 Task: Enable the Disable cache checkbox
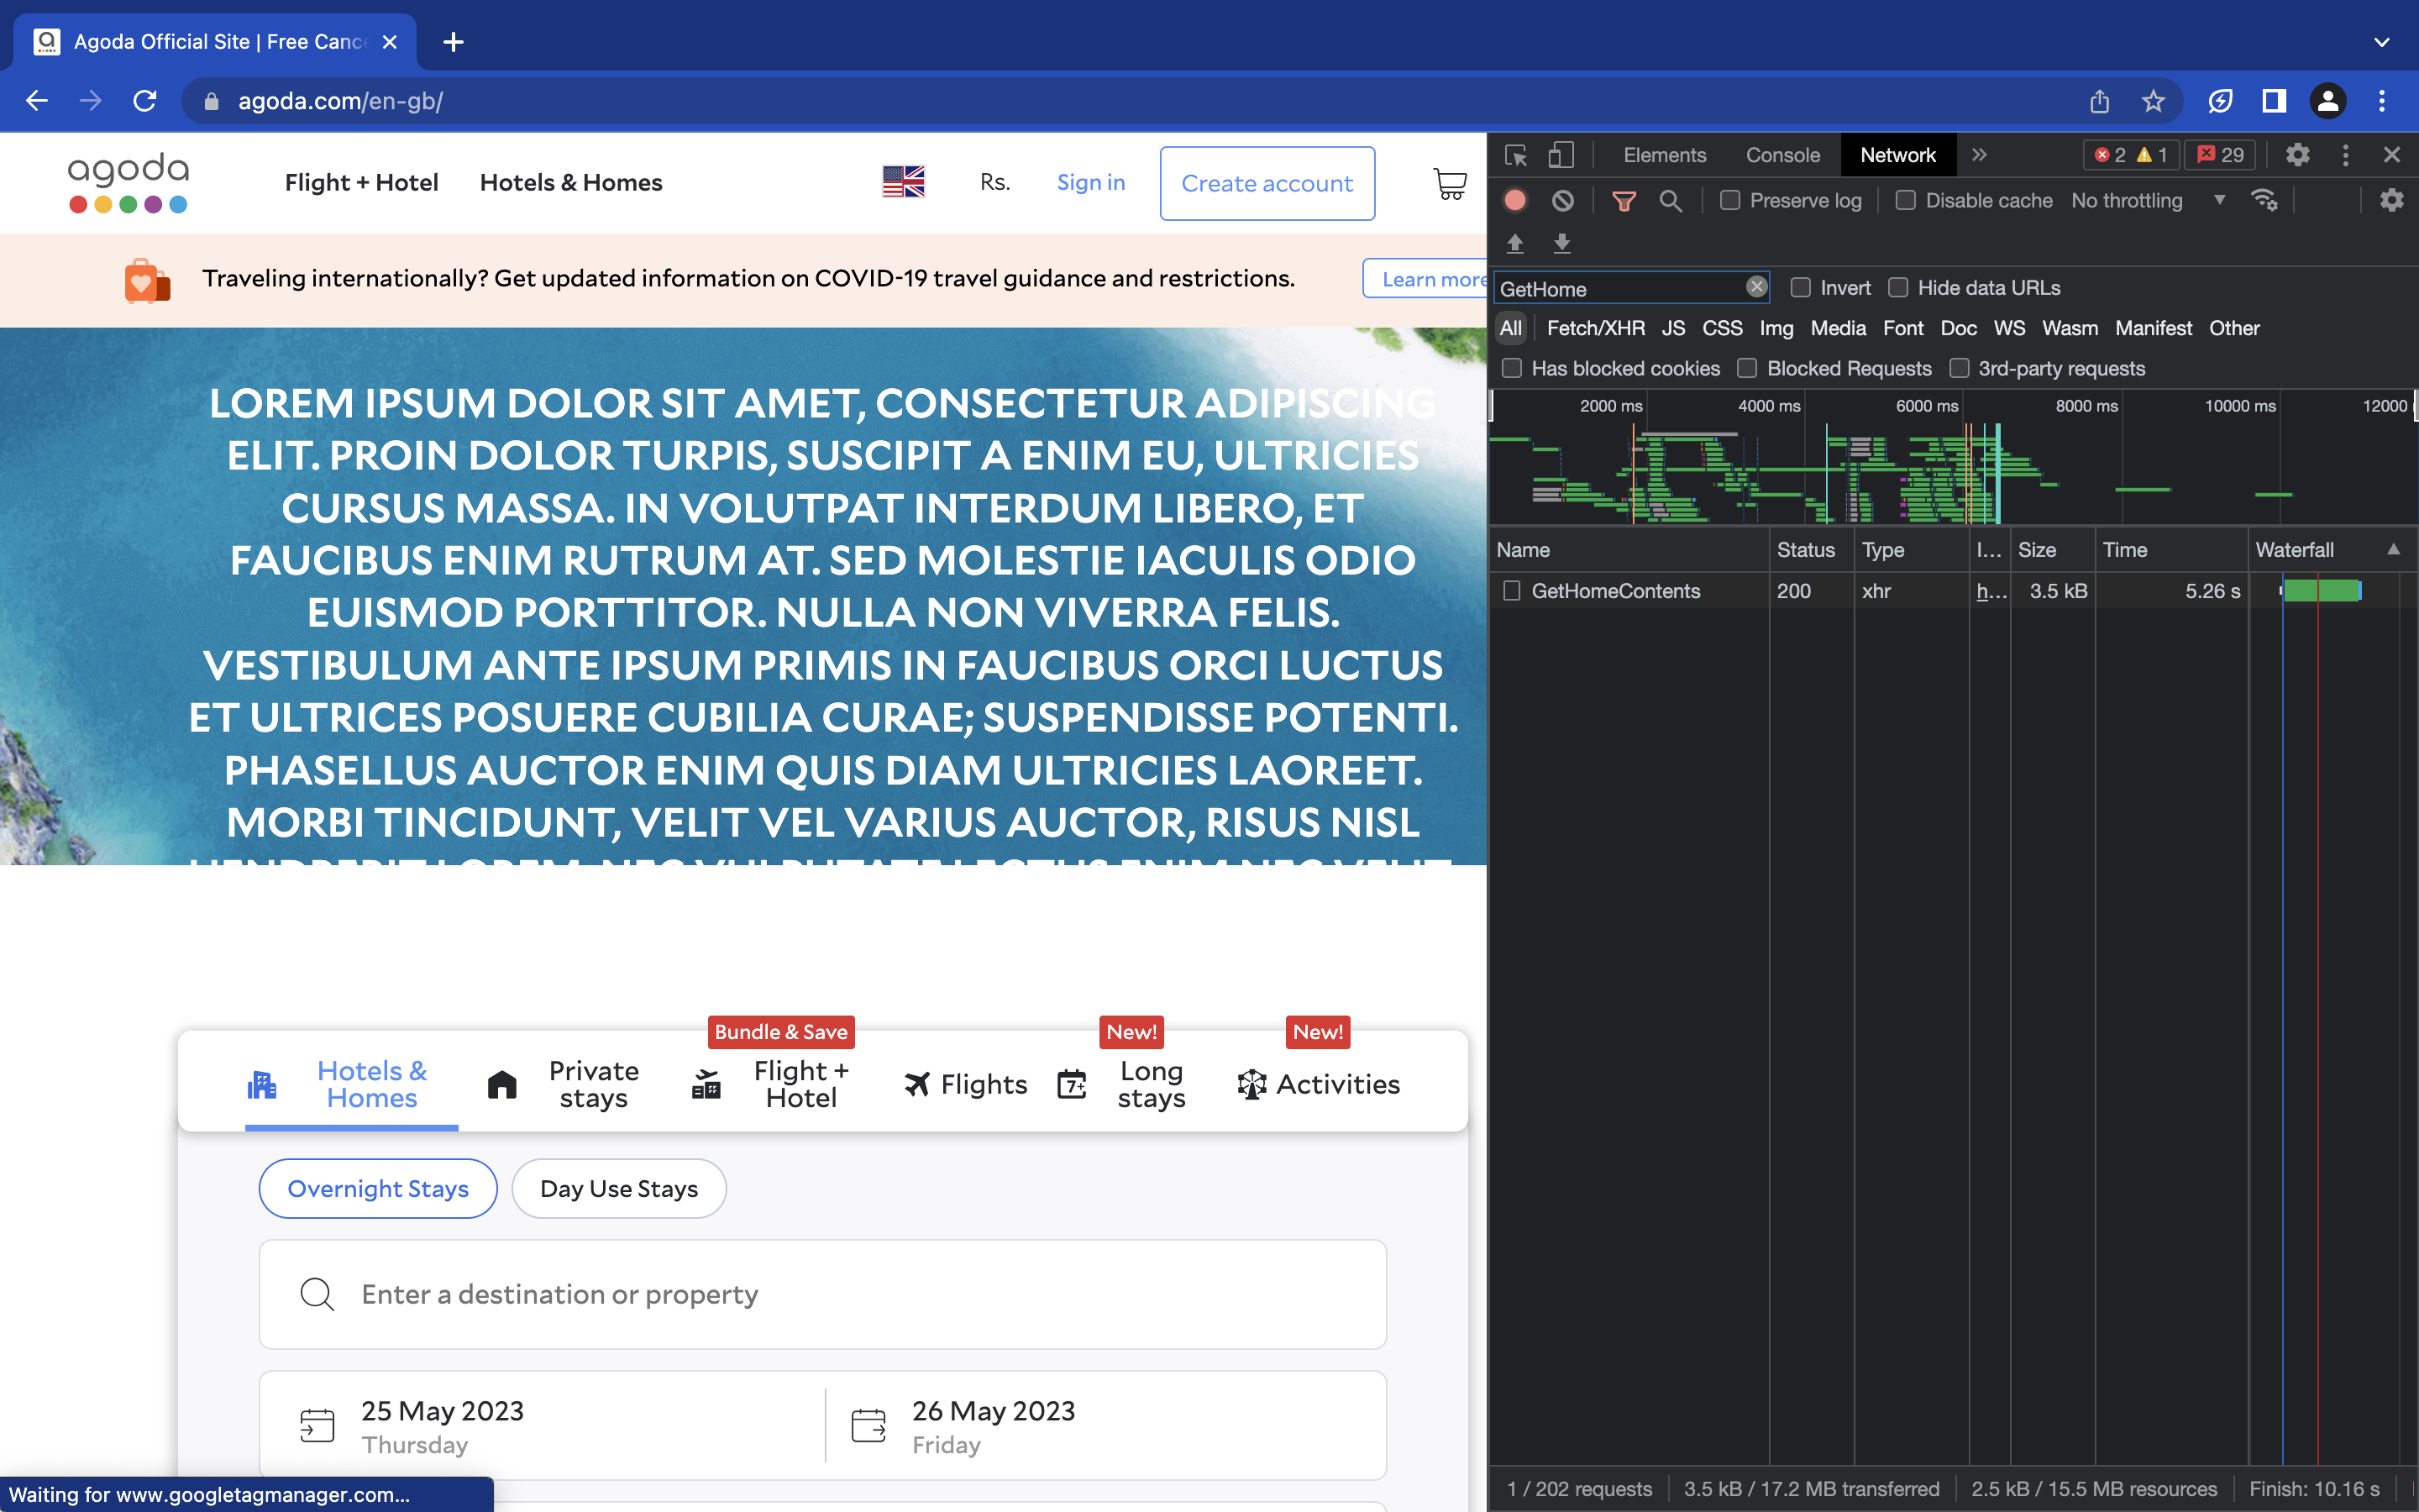click(x=1906, y=200)
